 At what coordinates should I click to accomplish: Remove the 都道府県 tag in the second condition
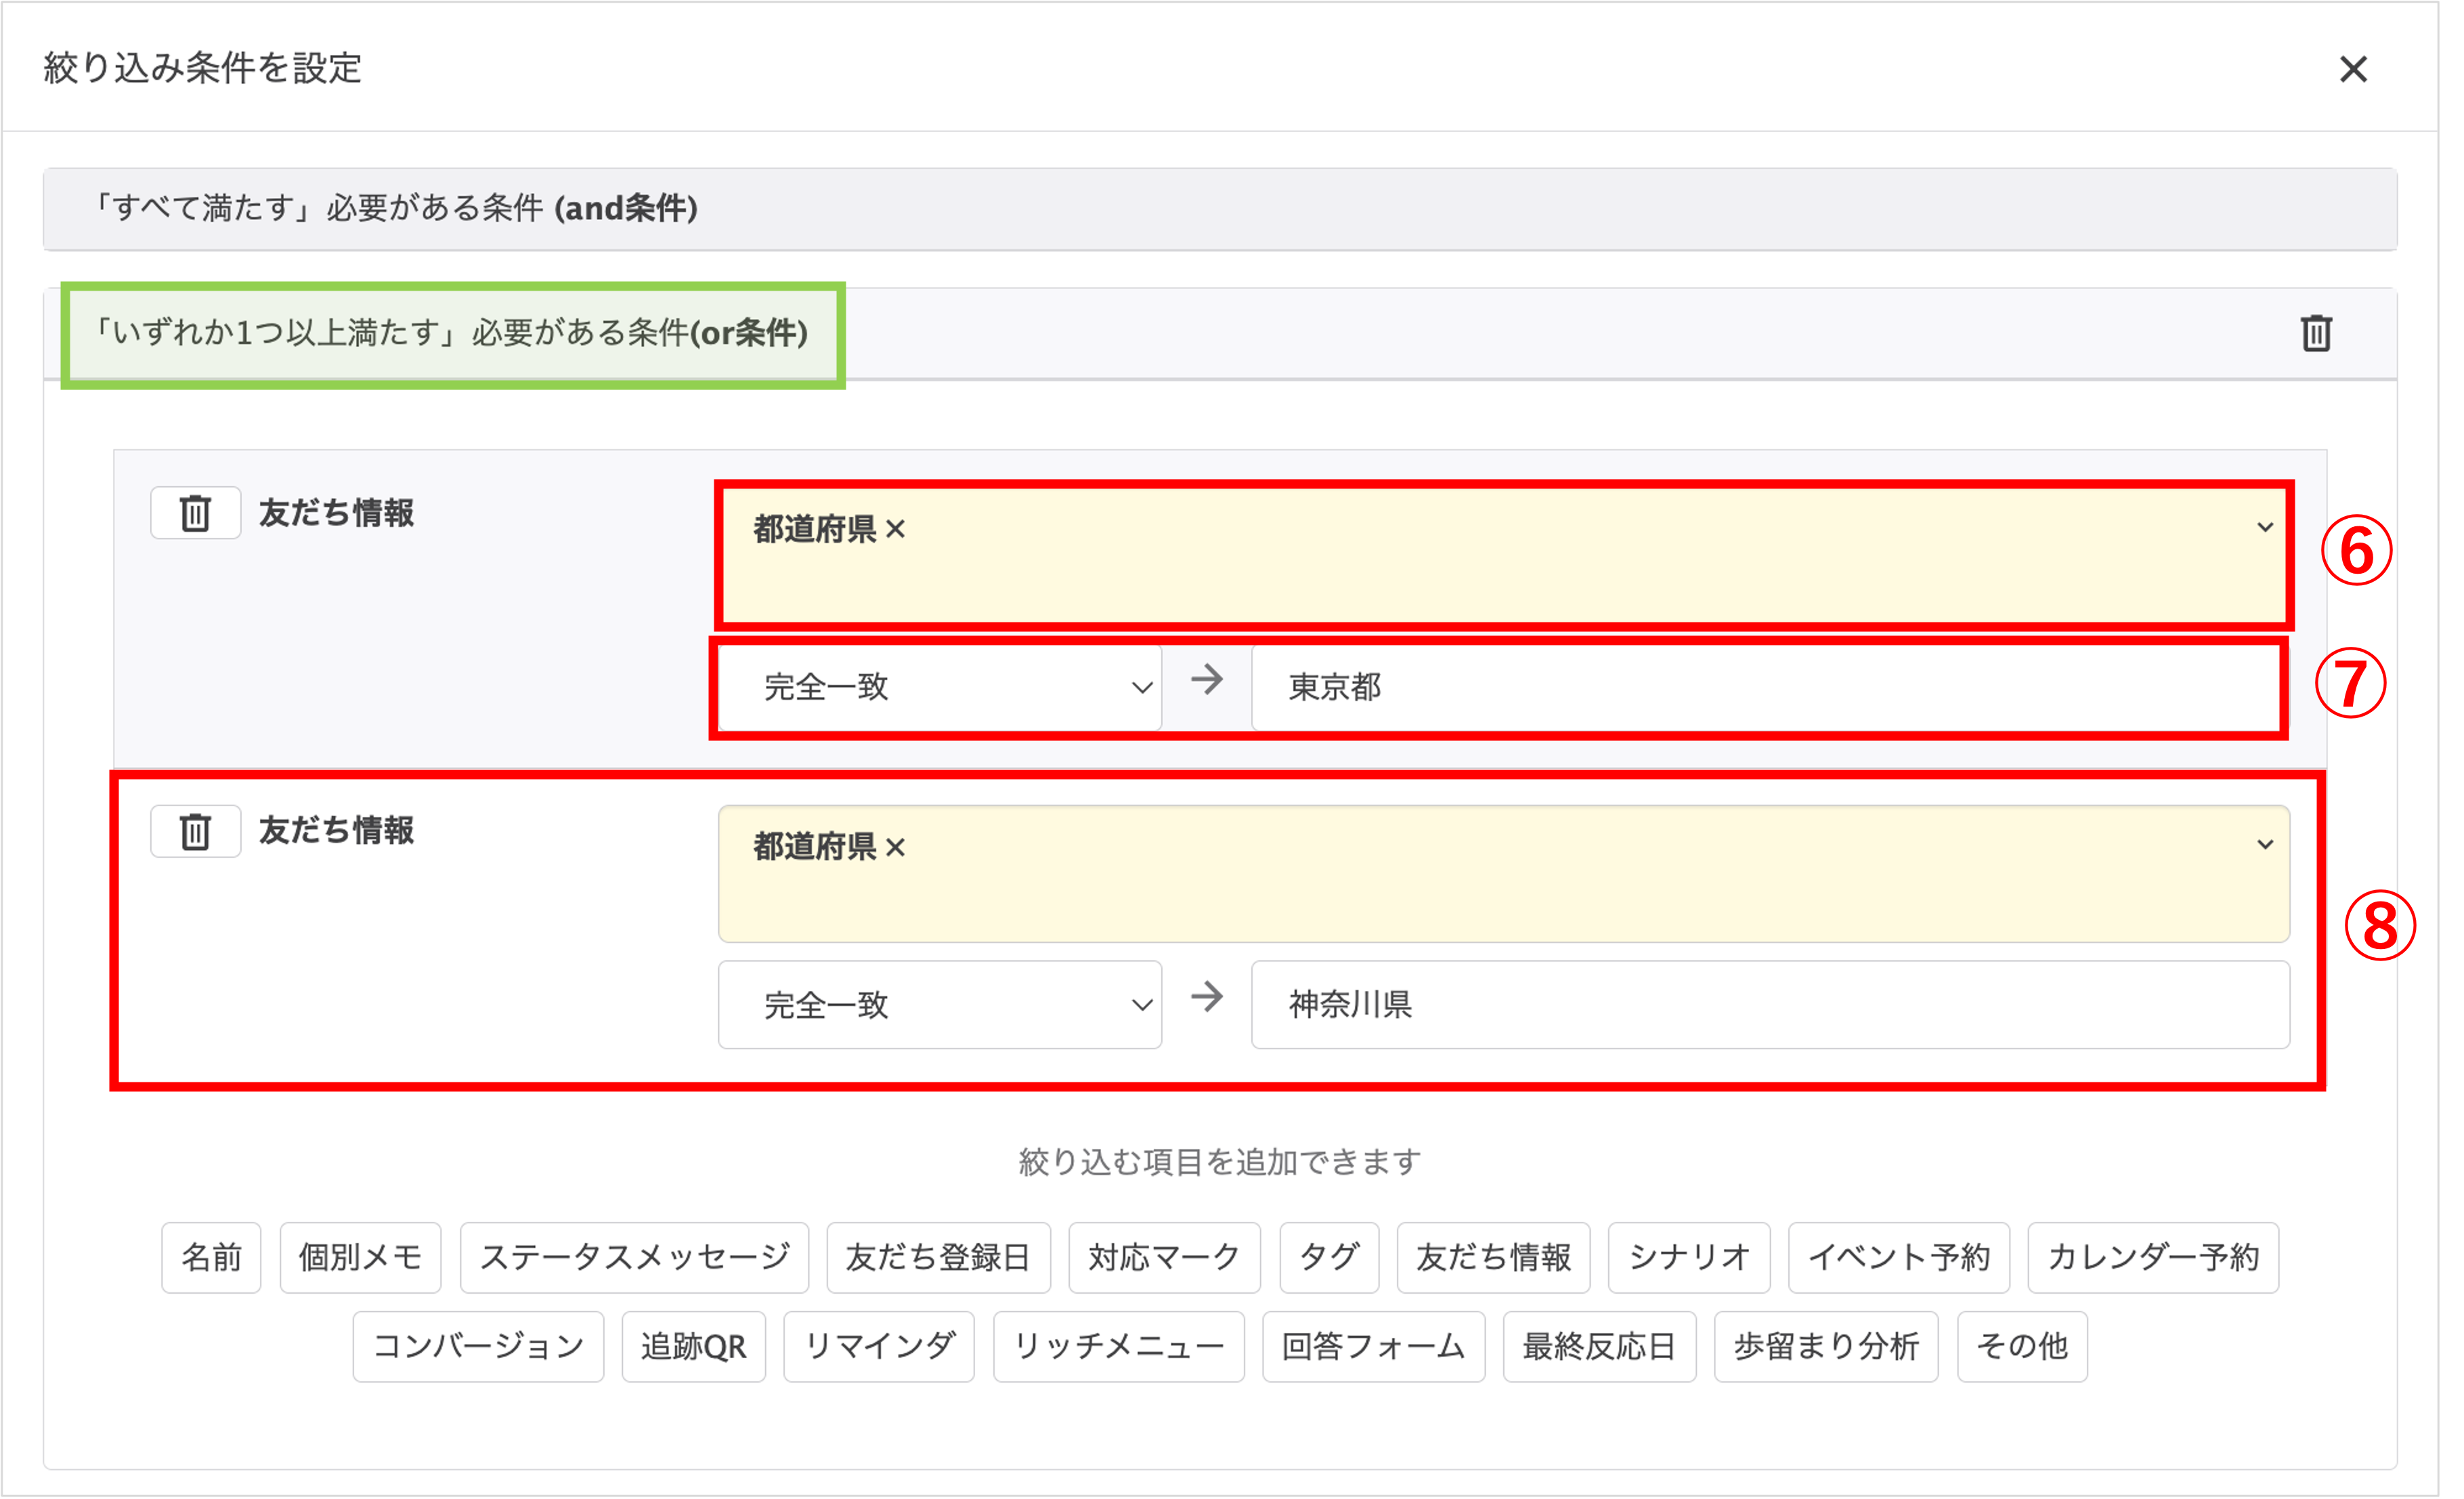[x=897, y=847]
